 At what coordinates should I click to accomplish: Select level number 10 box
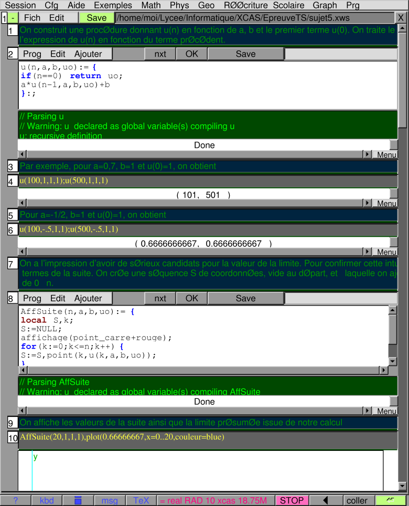pos(13,438)
